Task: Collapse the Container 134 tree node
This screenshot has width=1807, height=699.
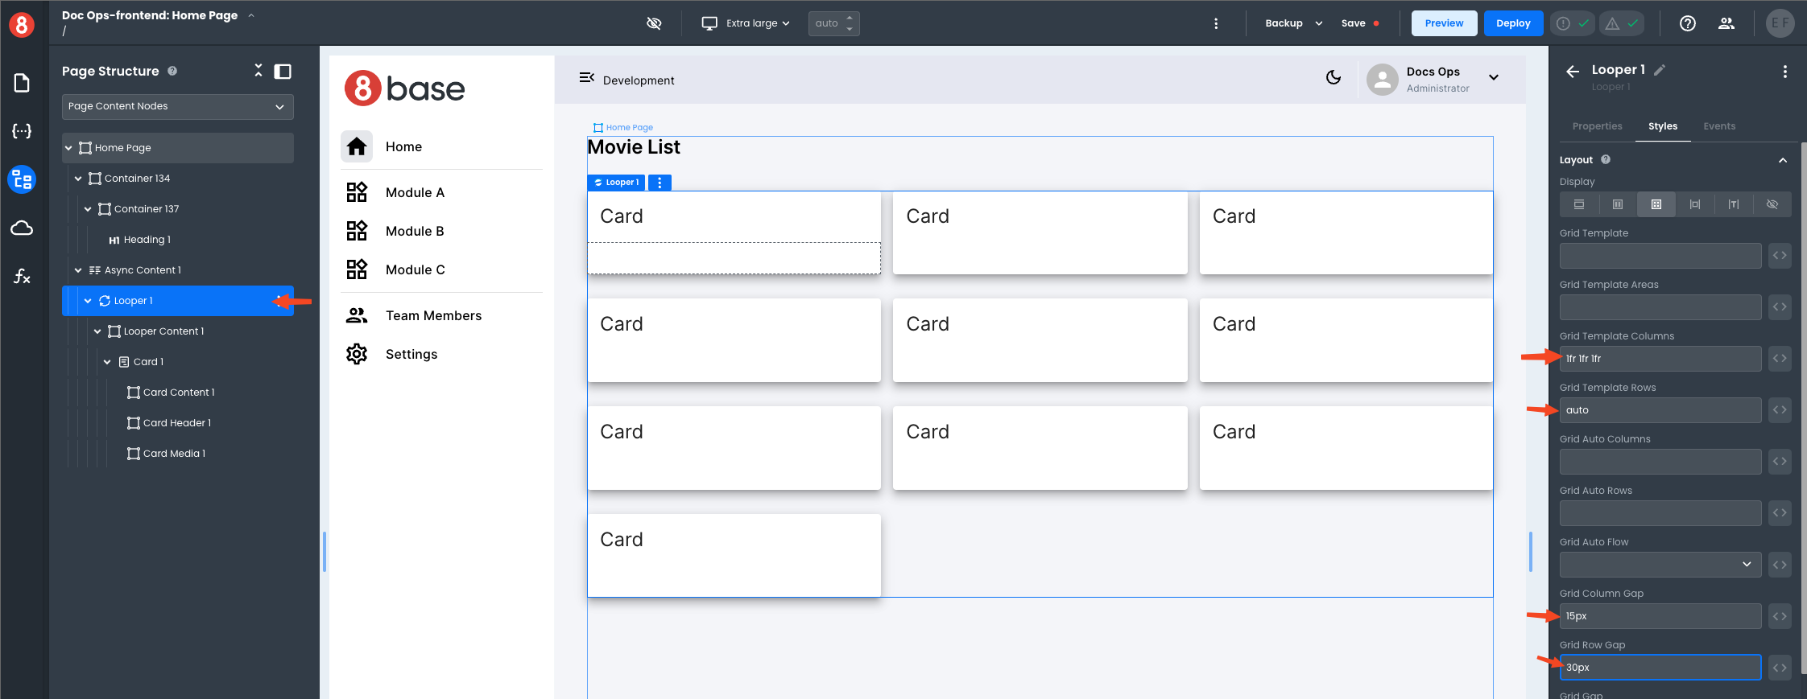Action: [x=78, y=179]
